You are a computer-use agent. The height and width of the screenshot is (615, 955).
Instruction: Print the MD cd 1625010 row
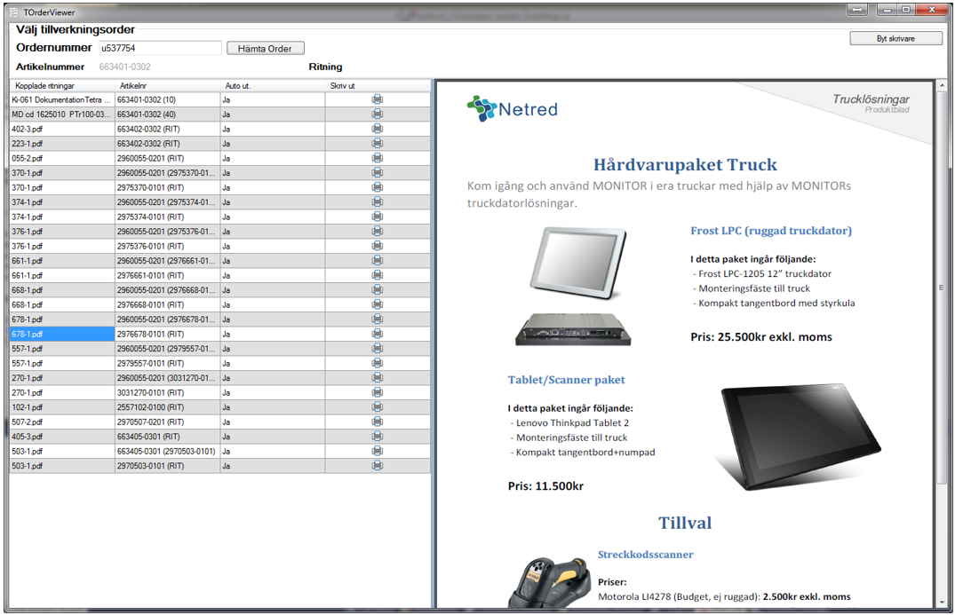tap(378, 114)
